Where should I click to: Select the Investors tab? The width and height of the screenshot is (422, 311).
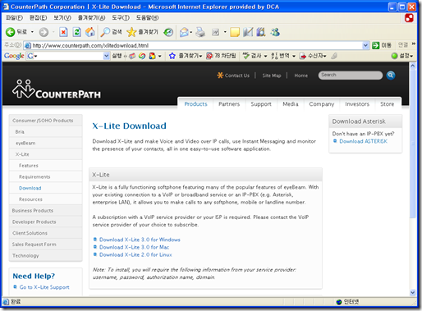[x=357, y=104]
